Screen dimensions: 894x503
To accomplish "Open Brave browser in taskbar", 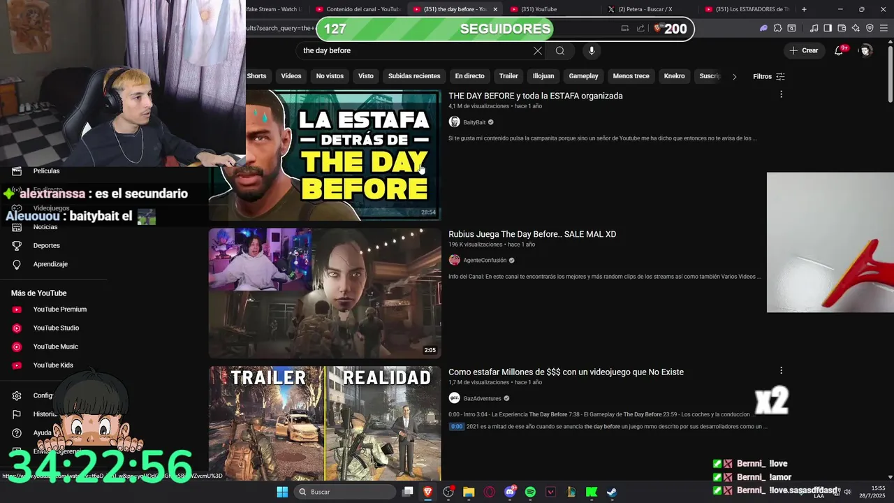I will point(428,492).
